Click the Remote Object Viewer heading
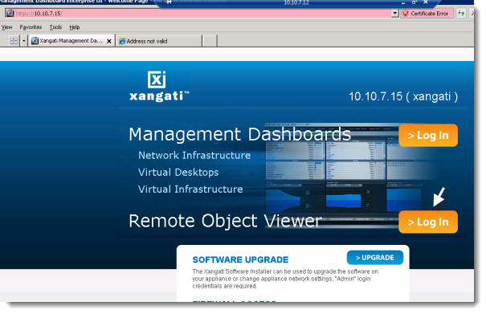This screenshot has height=314, width=486. click(226, 221)
